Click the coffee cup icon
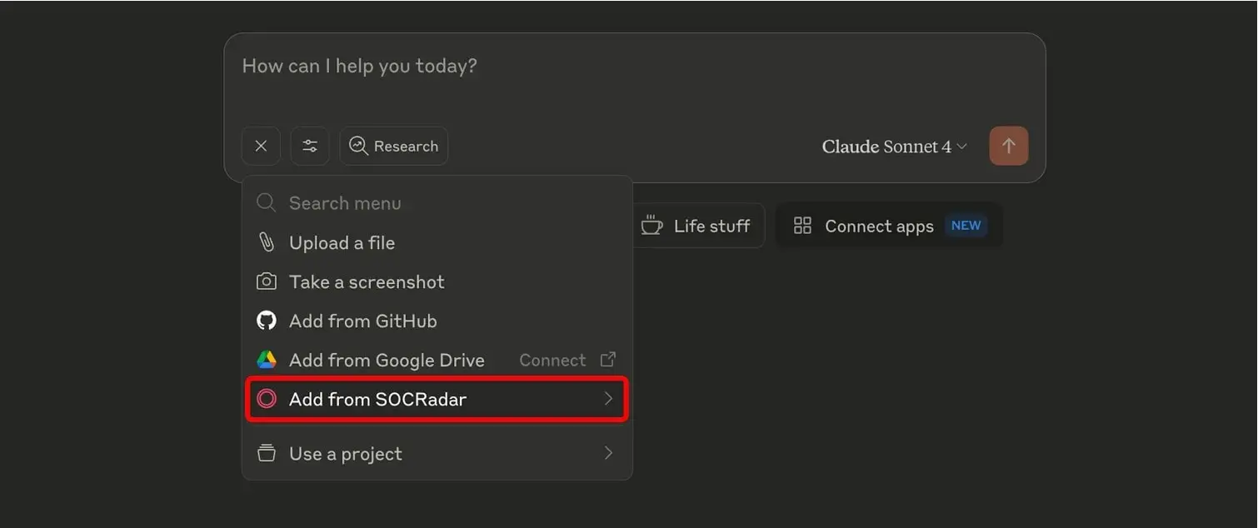 651,226
